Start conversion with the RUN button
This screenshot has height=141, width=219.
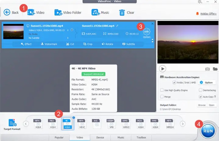coord(208,131)
